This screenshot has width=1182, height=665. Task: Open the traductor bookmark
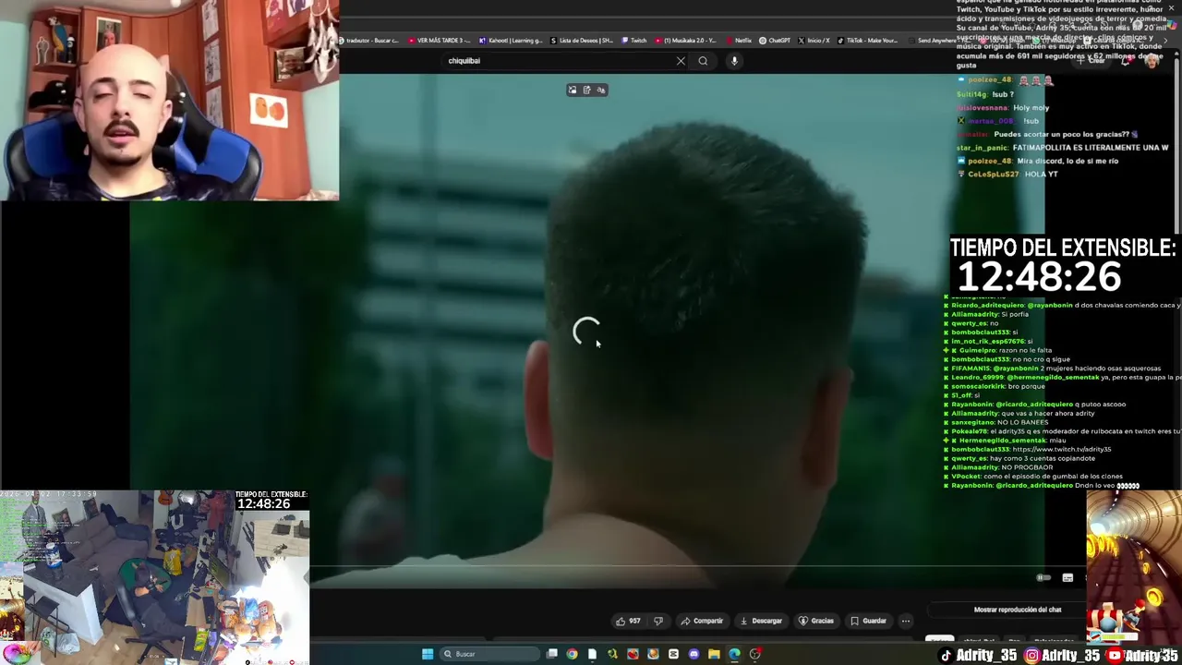point(369,41)
